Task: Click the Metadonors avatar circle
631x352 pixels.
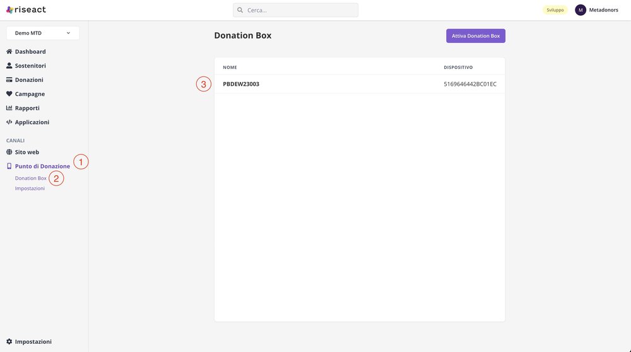Action: click(x=581, y=10)
